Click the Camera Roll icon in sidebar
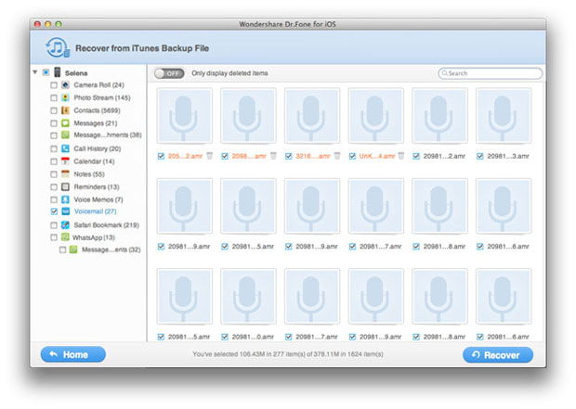 tap(65, 85)
